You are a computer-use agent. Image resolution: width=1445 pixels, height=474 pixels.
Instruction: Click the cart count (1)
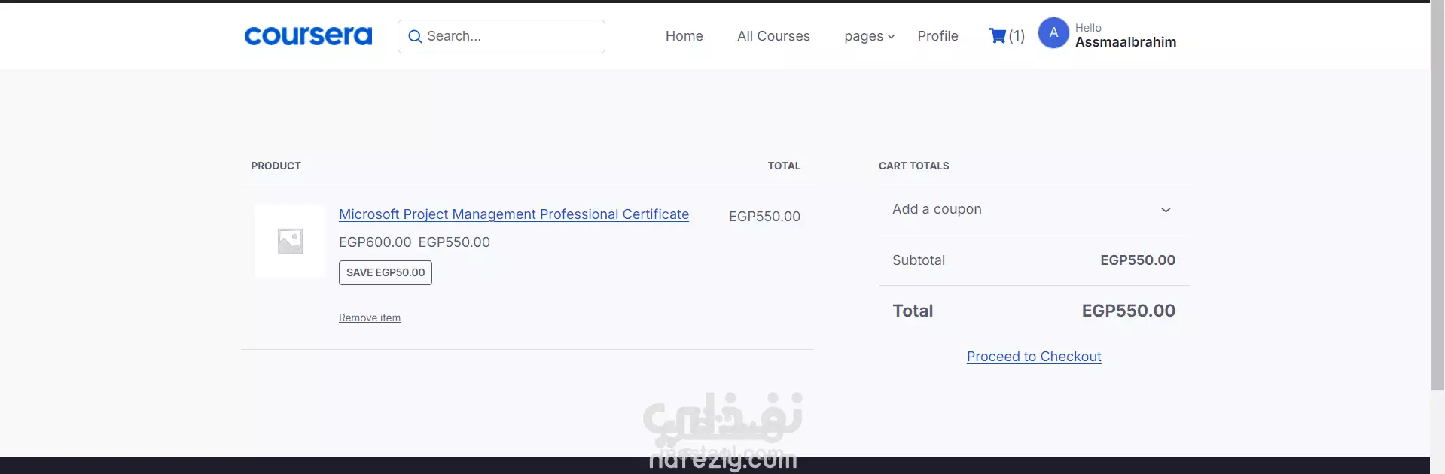coord(1017,36)
